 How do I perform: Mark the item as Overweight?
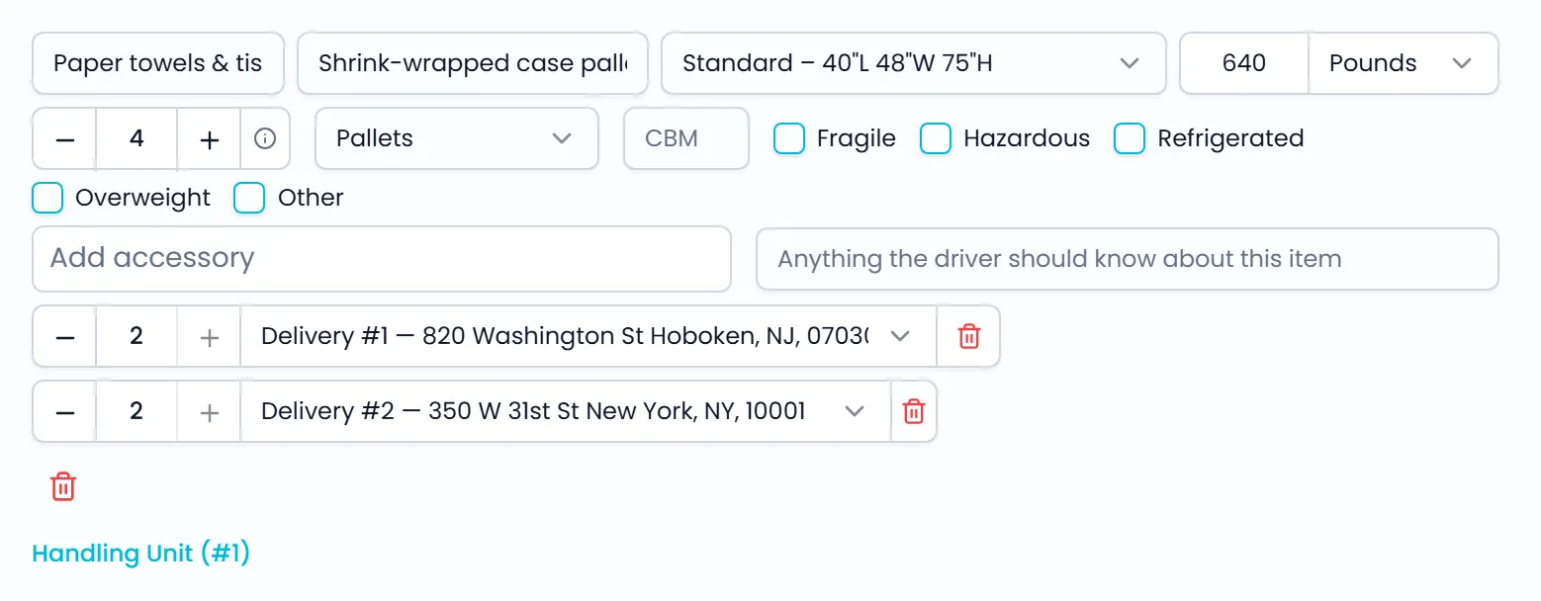pyautogui.click(x=47, y=198)
